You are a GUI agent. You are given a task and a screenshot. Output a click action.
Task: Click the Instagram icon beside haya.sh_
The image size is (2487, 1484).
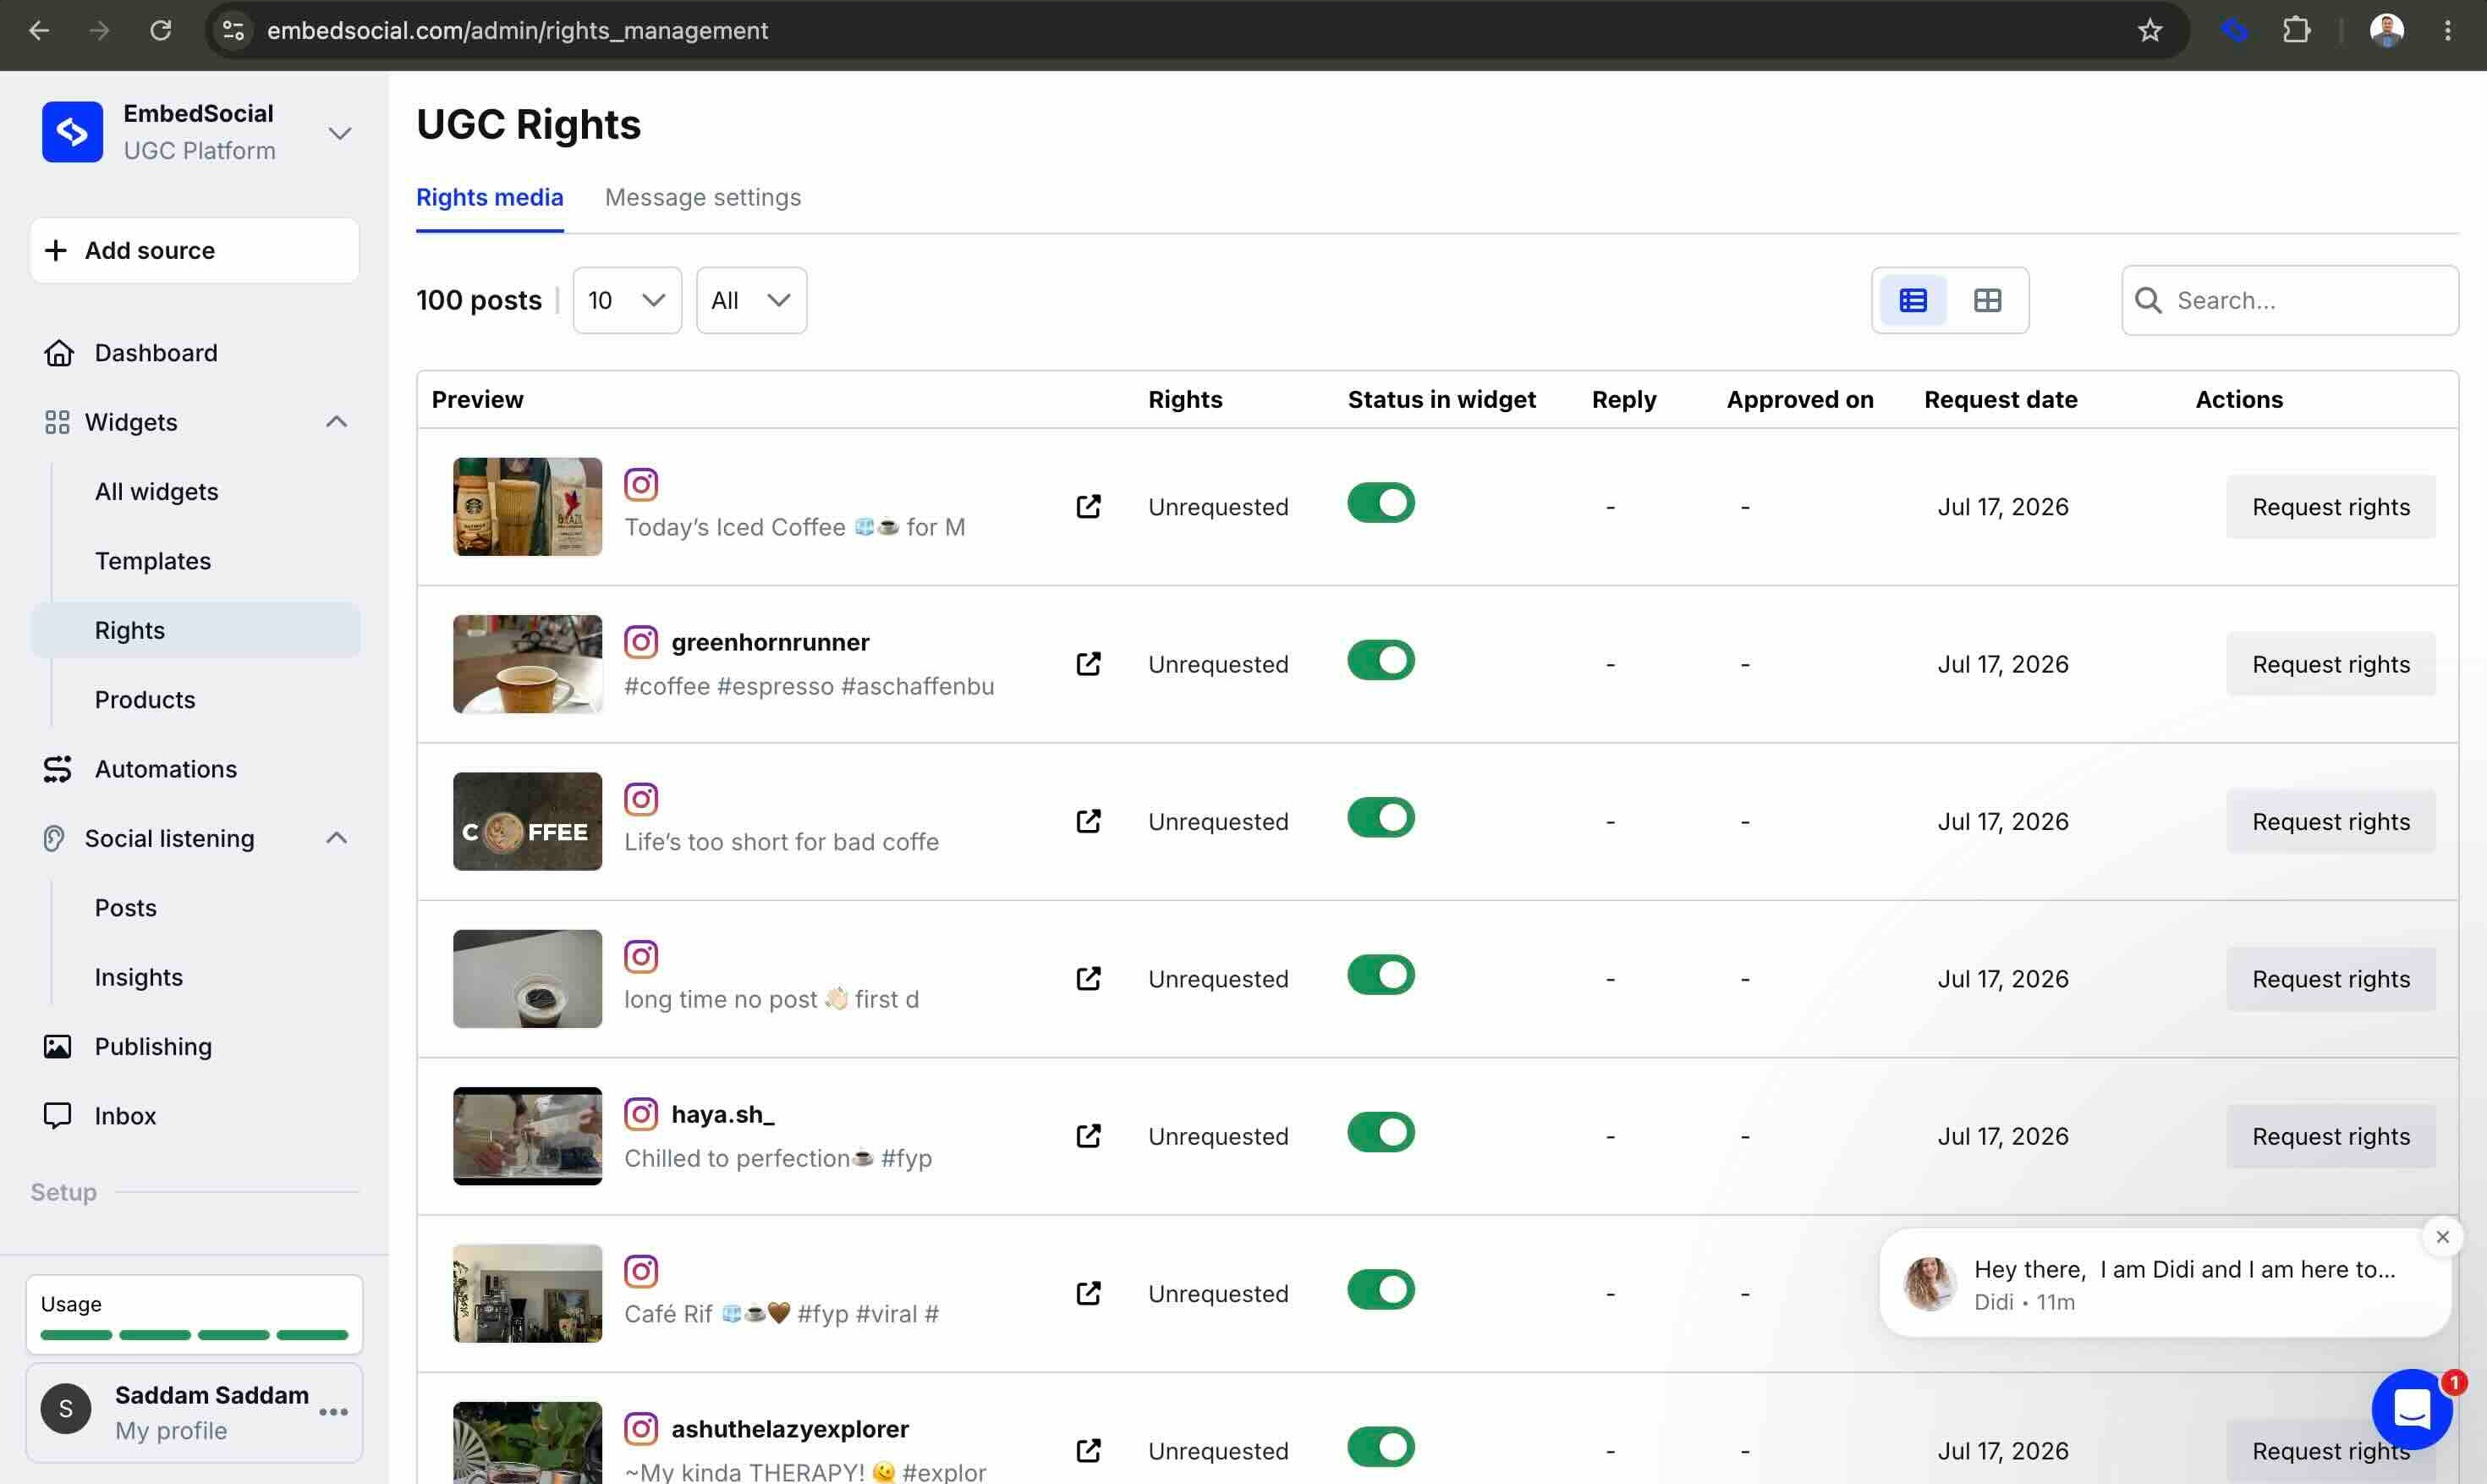[640, 1114]
